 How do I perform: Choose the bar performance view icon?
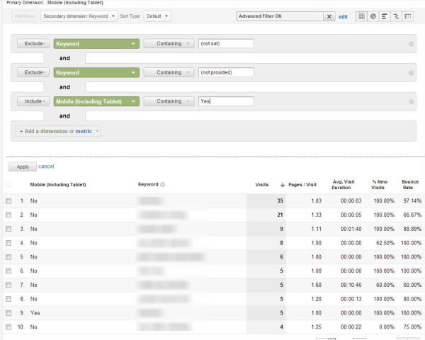click(385, 16)
